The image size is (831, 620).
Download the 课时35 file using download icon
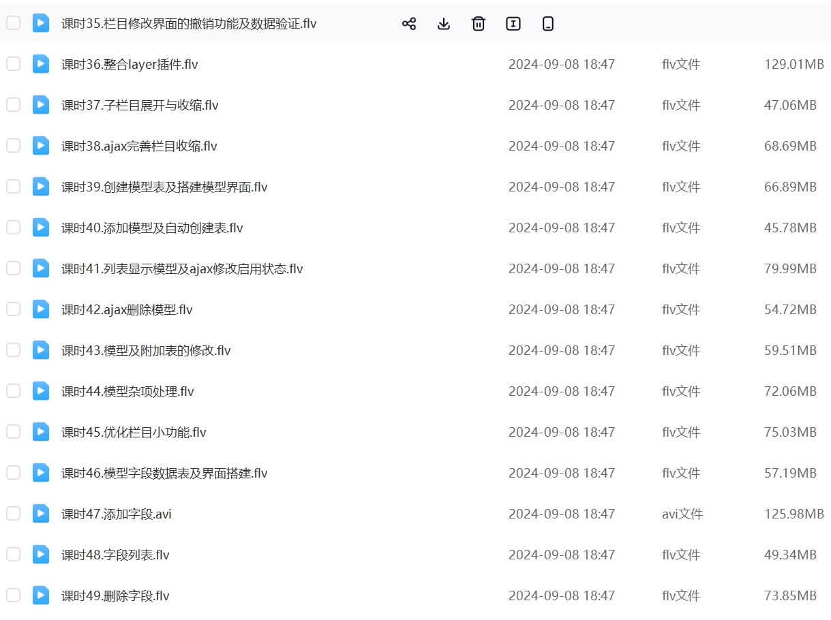(444, 24)
